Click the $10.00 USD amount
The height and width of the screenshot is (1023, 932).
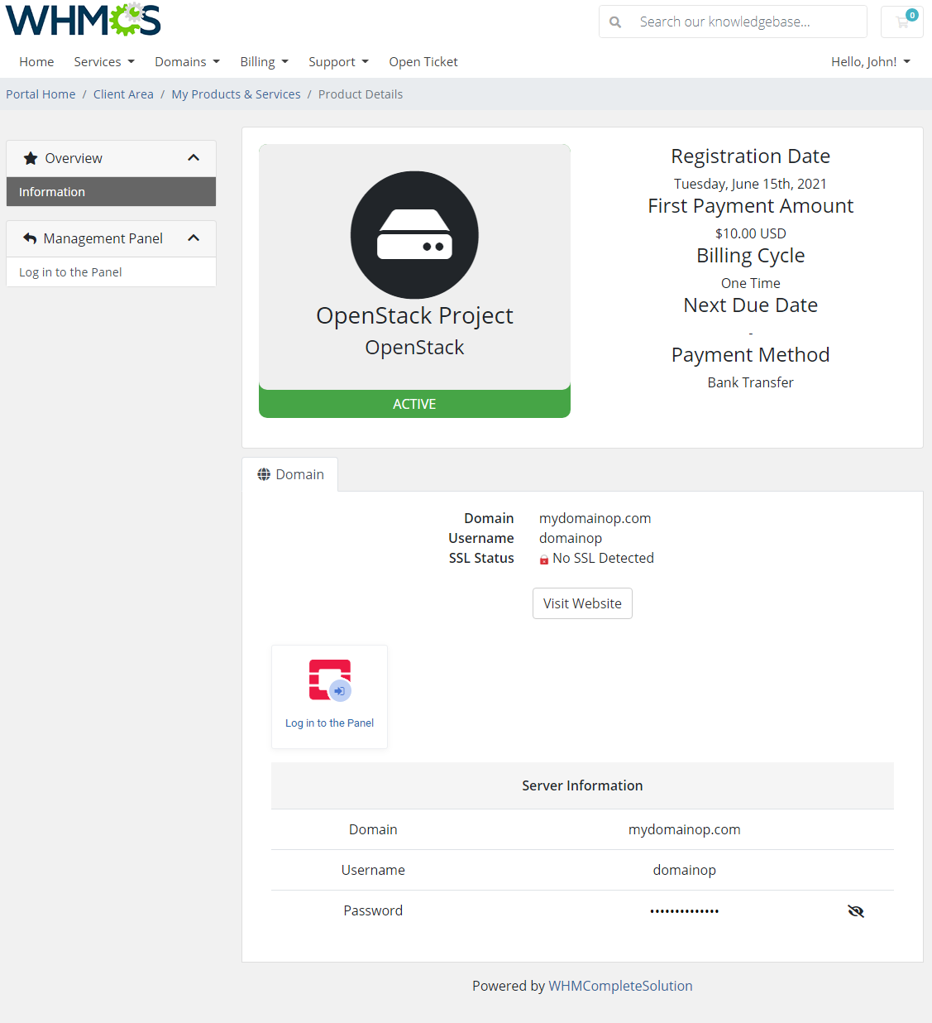(x=750, y=233)
